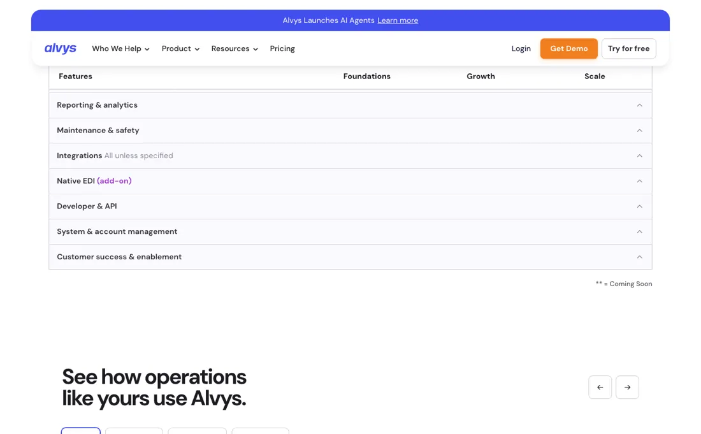This screenshot has height=434, width=701.
Task: Open the Resources dropdown menu
Action: [235, 48]
